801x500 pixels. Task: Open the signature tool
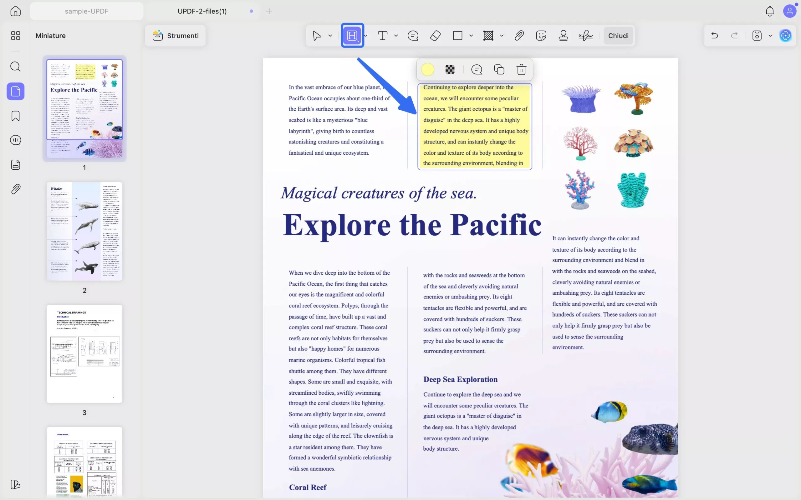click(586, 35)
